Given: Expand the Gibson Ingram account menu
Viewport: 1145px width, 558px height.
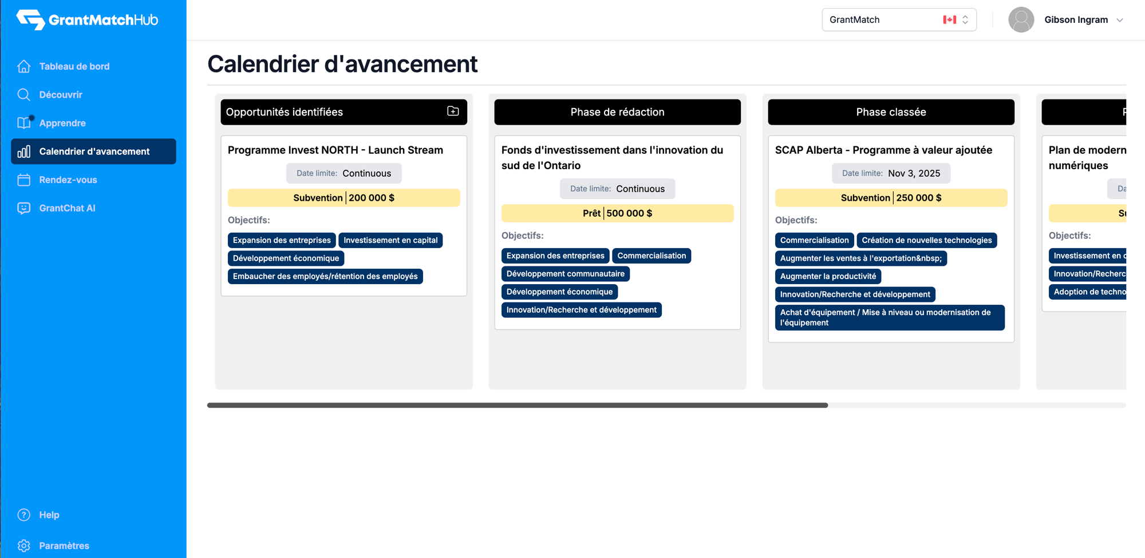Looking at the screenshot, I should [1119, 20].
